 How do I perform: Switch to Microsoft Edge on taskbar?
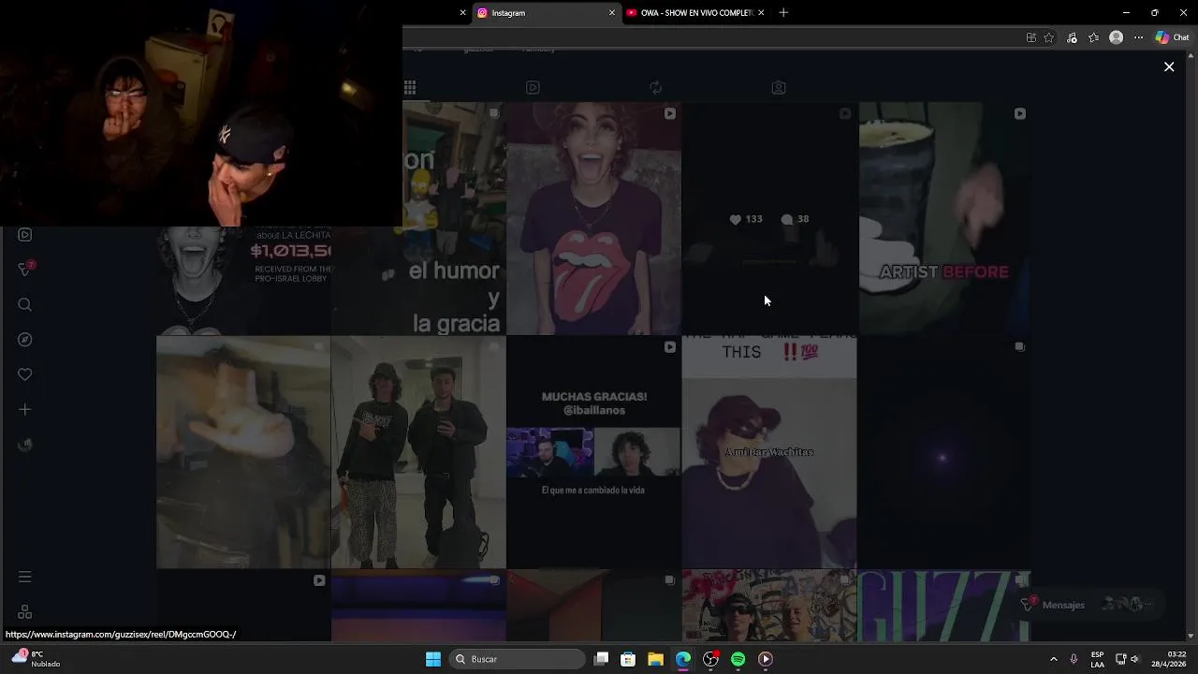click(x=683, y=659)
